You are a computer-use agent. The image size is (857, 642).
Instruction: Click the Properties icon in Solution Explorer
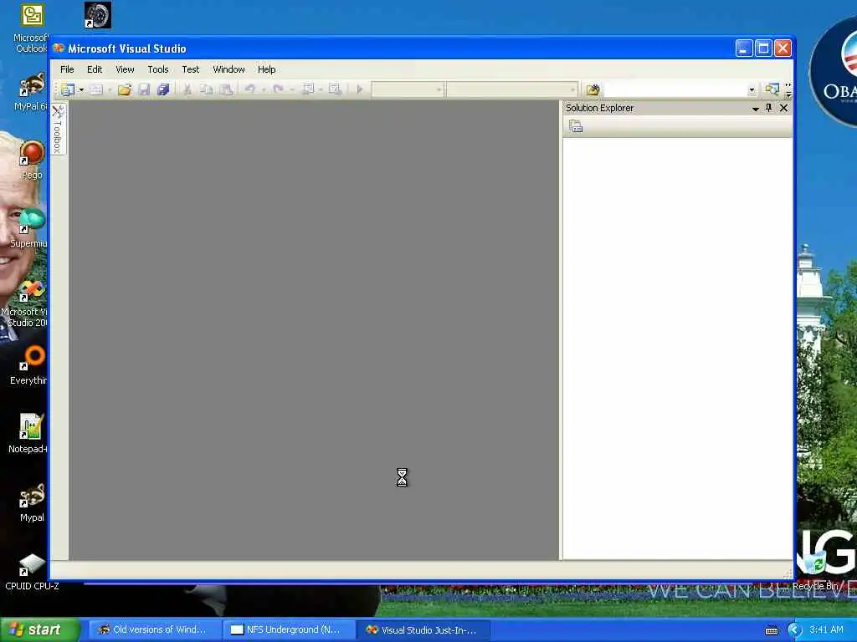[x=576, y=127]
